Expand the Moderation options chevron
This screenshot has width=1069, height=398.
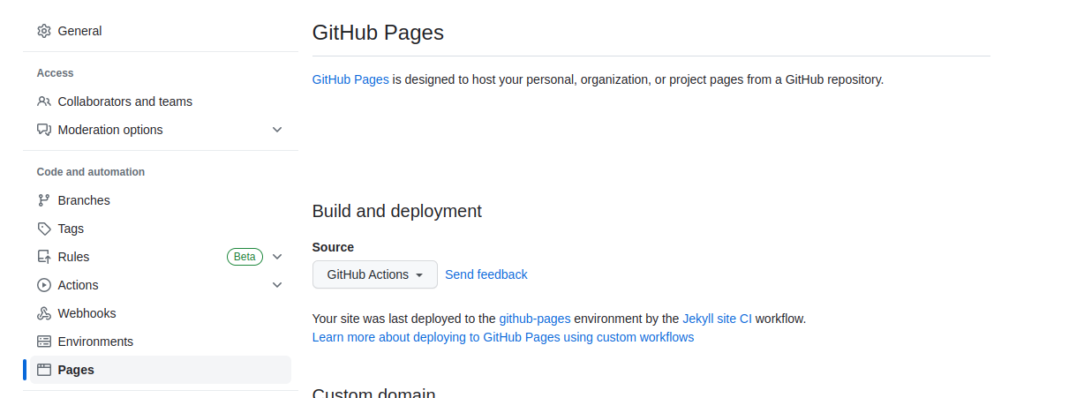(x=277, y=130)
